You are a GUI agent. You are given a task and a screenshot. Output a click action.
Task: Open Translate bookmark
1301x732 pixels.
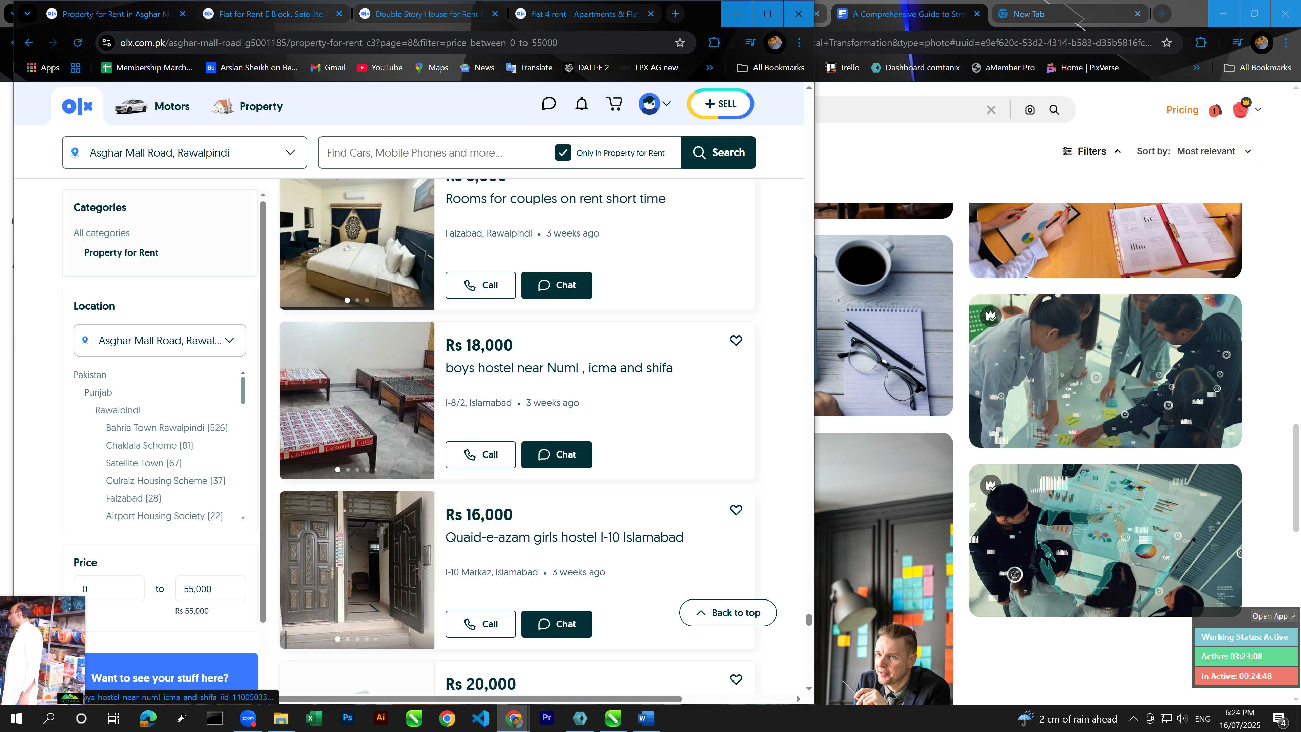pyautogui.click(x=529, y=68)
